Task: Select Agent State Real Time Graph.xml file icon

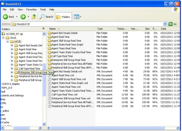Action: pyautogui.click(x=50, y=83)
